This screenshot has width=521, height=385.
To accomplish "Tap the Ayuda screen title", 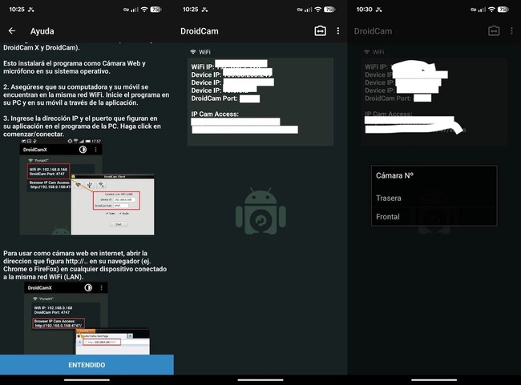I will (x=42, y=31).
